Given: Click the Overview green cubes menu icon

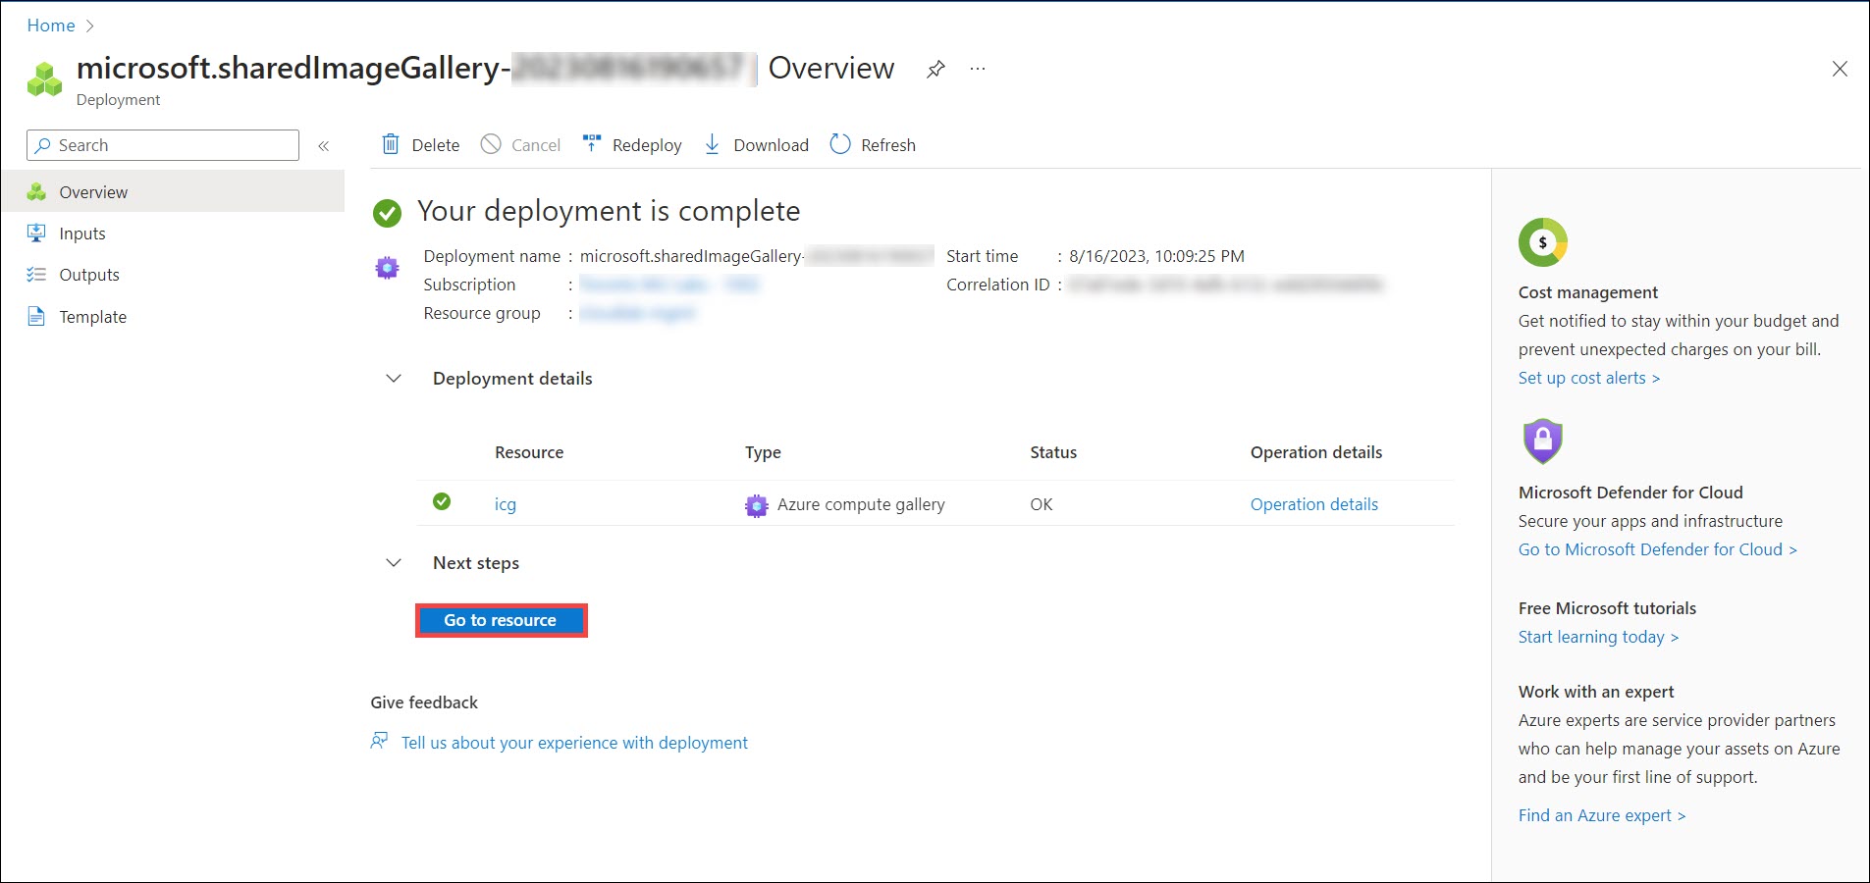Looking at the screenshot, I should coord(36,192).
